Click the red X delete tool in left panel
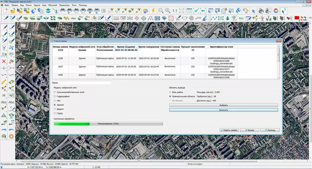Screen dimensions: 312x169 click(4, 61)
